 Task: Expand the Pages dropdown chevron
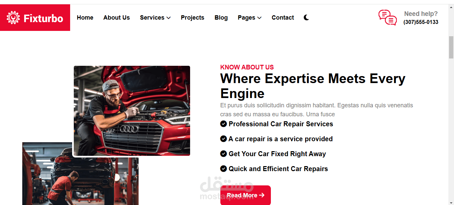tap(259, 18)
